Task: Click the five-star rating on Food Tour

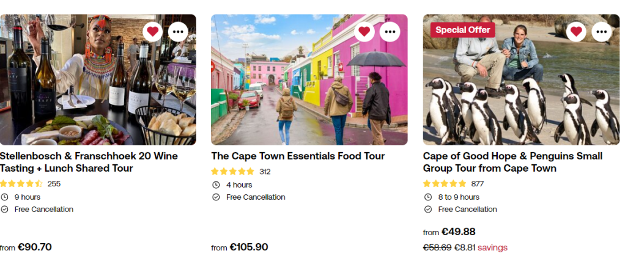Action: coord(232,171)
